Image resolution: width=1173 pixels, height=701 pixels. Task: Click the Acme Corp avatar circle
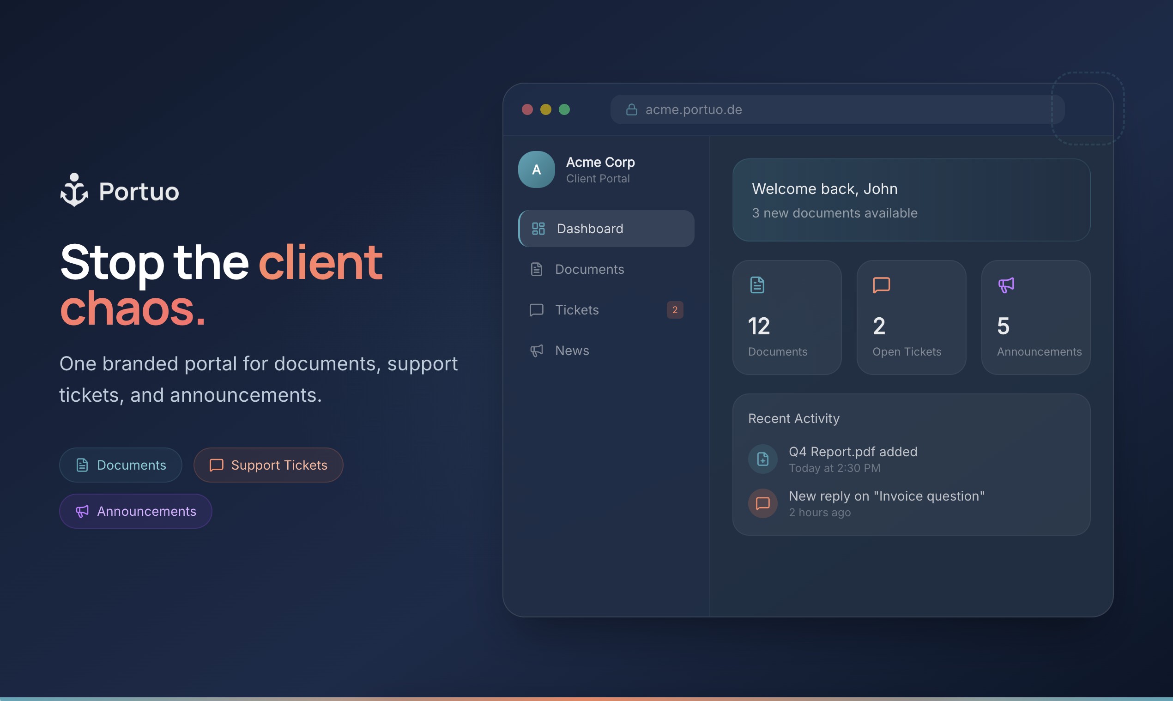pos(536,169)
